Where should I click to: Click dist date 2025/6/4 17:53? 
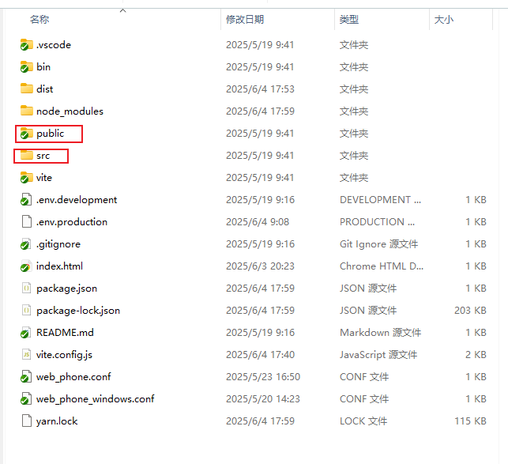pos(260,89)
